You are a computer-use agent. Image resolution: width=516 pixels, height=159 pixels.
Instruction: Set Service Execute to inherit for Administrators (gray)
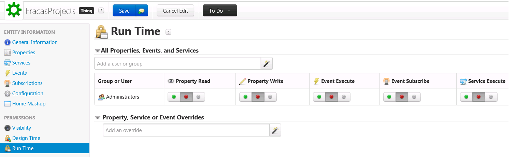click(491, 97)
